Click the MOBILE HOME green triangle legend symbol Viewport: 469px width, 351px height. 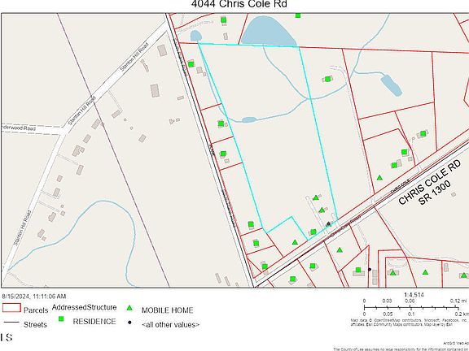[129, 308]
